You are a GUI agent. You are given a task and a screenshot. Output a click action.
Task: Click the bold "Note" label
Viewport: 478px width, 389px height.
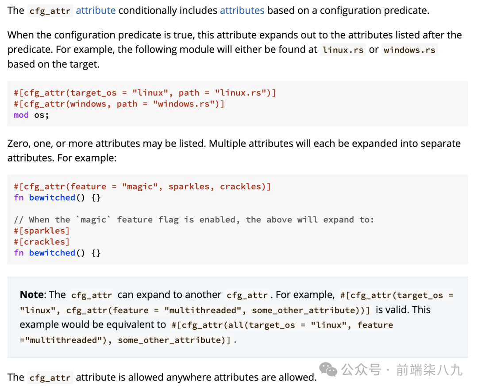[x=32, y=295]
